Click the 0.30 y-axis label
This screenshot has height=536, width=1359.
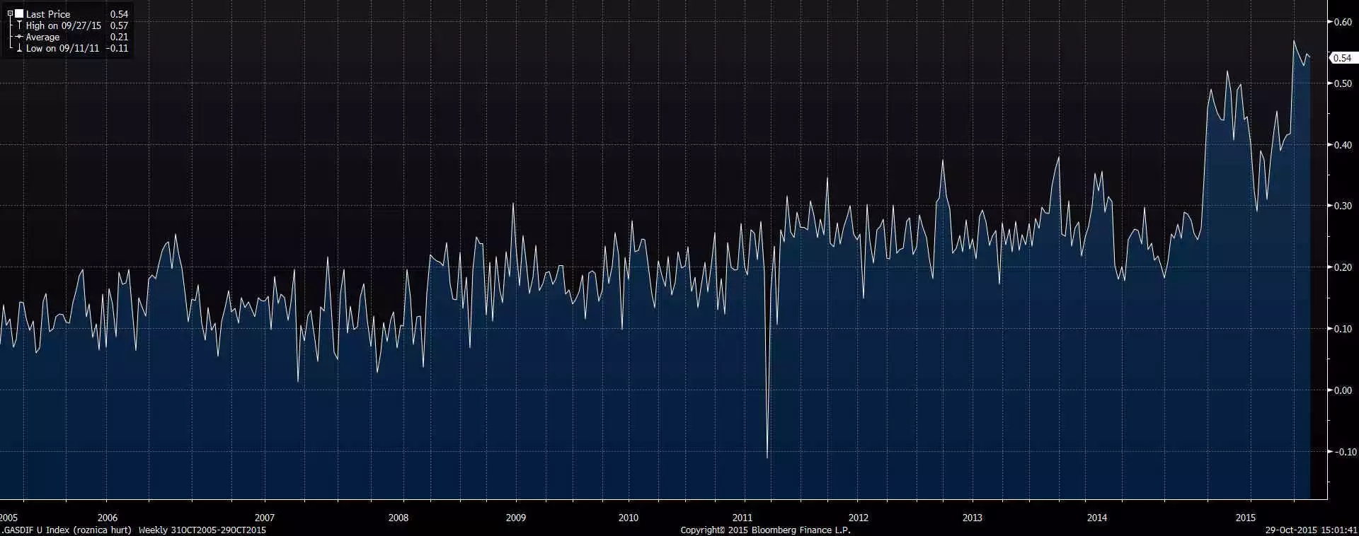[1343, 206]
